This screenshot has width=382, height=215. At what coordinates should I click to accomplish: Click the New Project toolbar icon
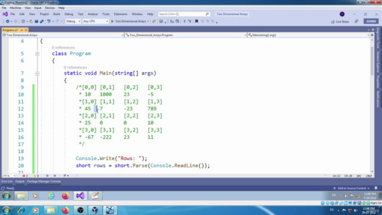click(23, 21)
